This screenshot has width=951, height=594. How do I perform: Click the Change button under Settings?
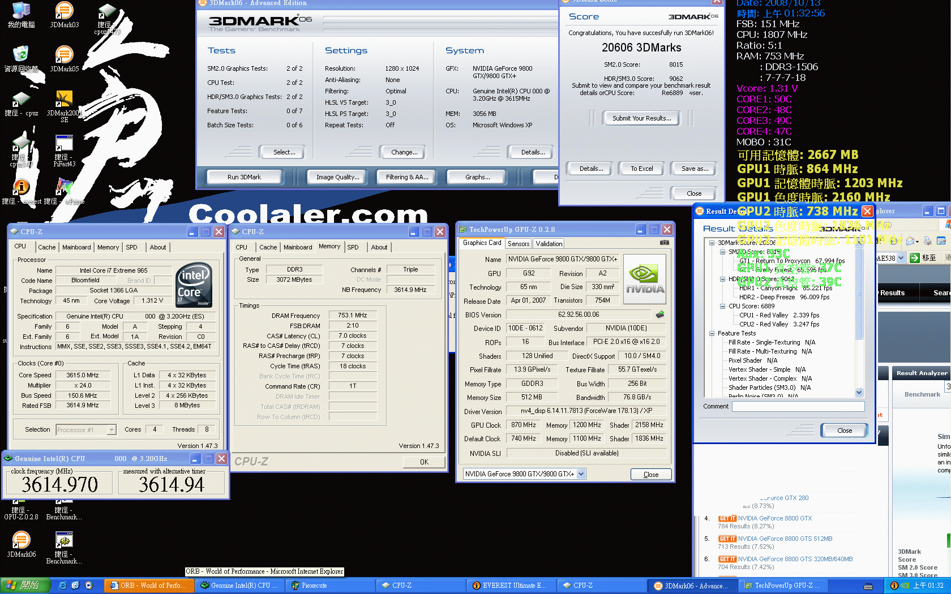tap(404, 152)
